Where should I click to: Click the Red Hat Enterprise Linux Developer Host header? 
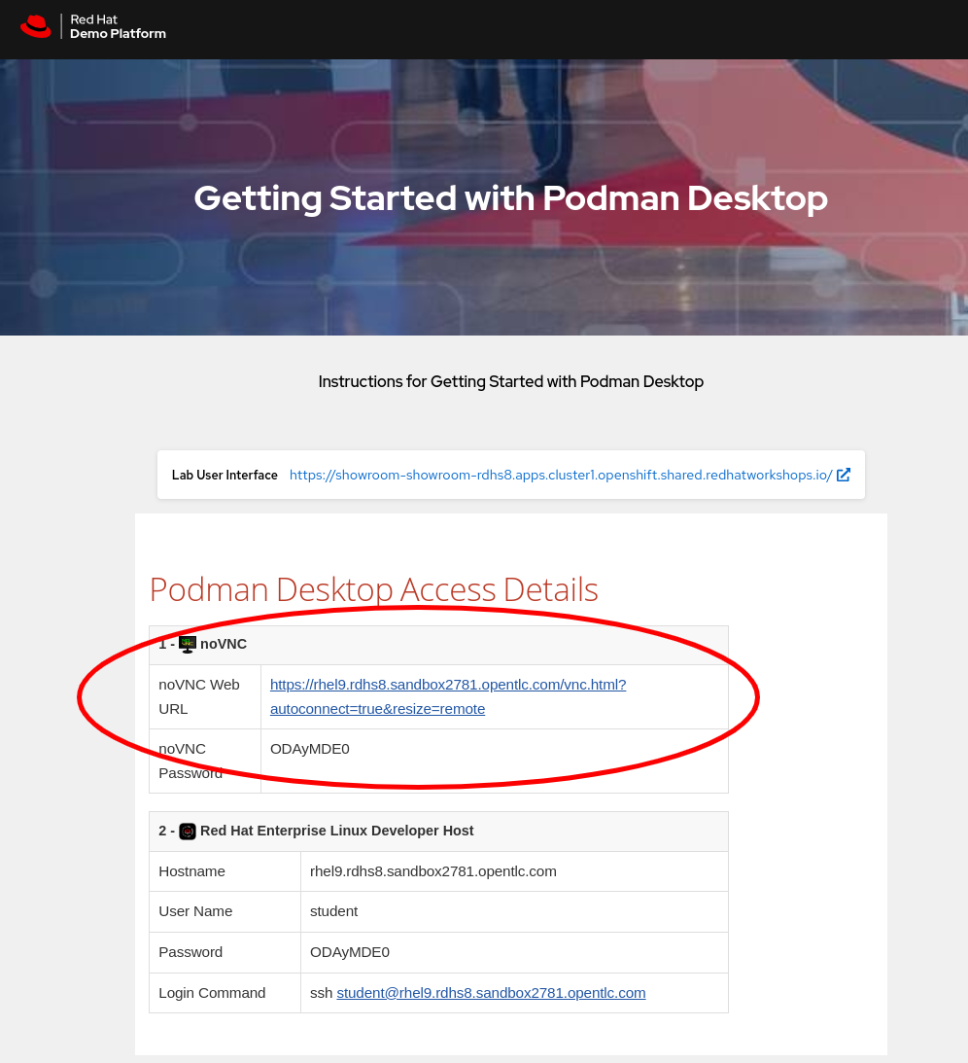[x=439, y=832]
